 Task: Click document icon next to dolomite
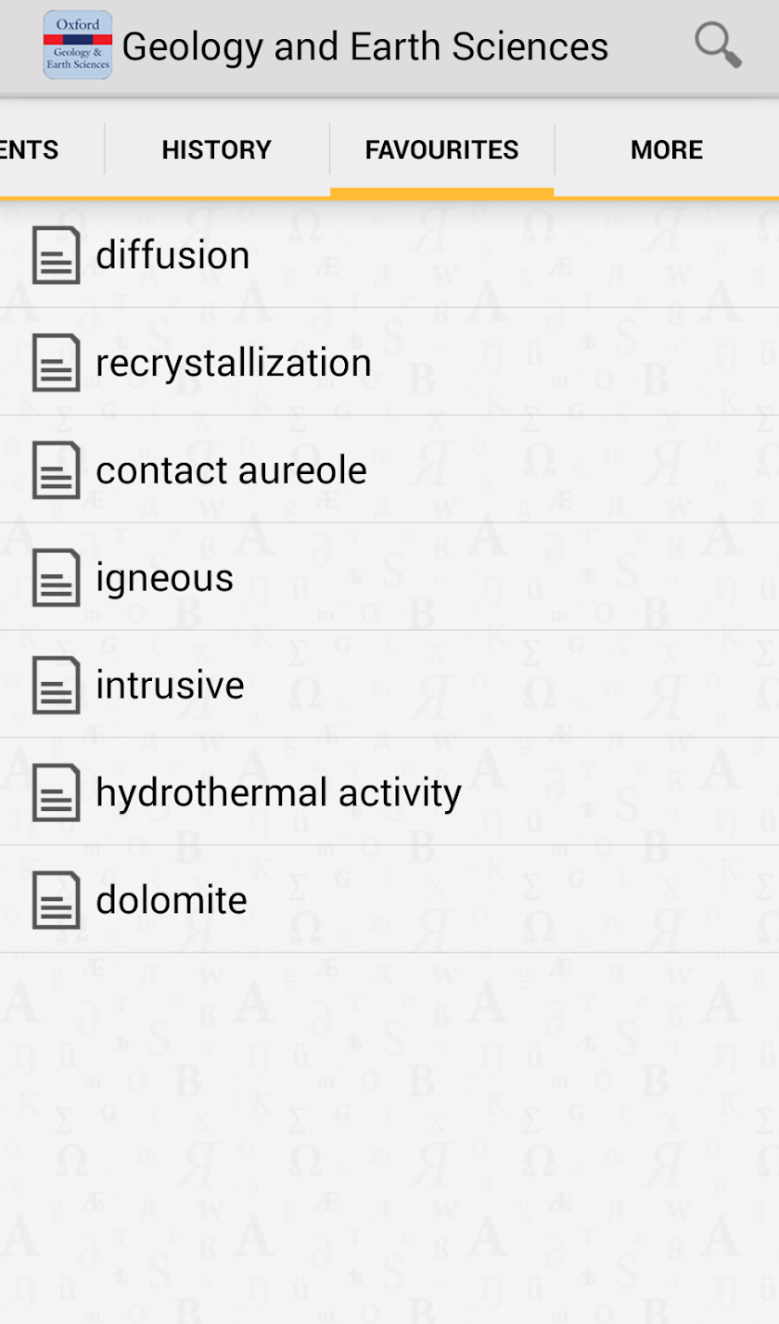pyautogui.click(x=57, y=901)
